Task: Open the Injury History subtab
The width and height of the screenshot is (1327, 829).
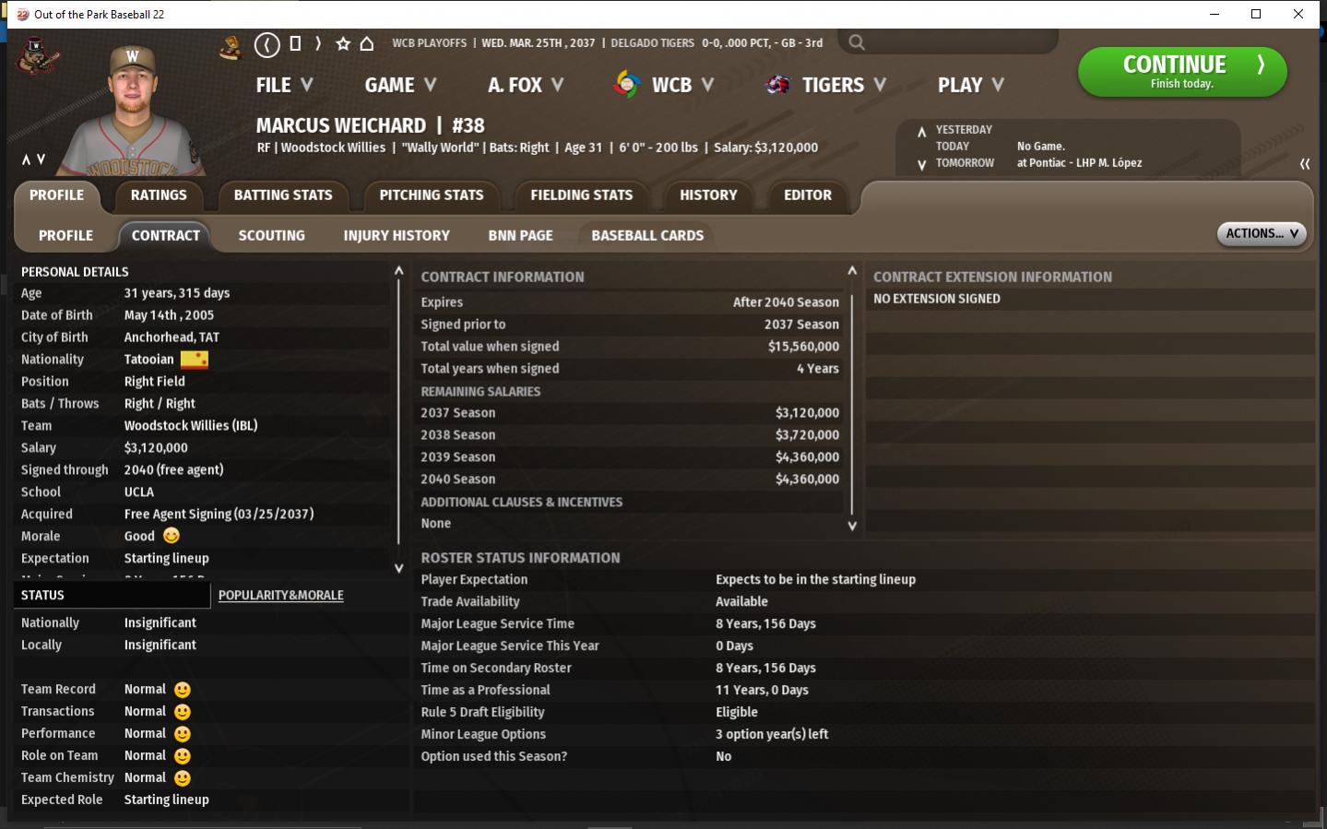Action: click(397, 236)
